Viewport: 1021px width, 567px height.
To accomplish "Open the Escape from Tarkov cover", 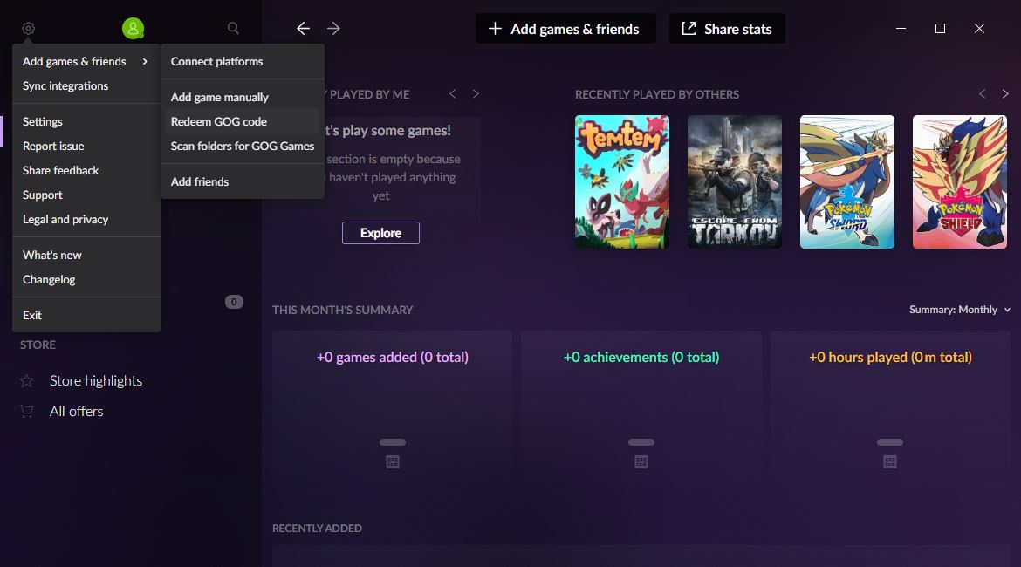I will tap(735, 181).
